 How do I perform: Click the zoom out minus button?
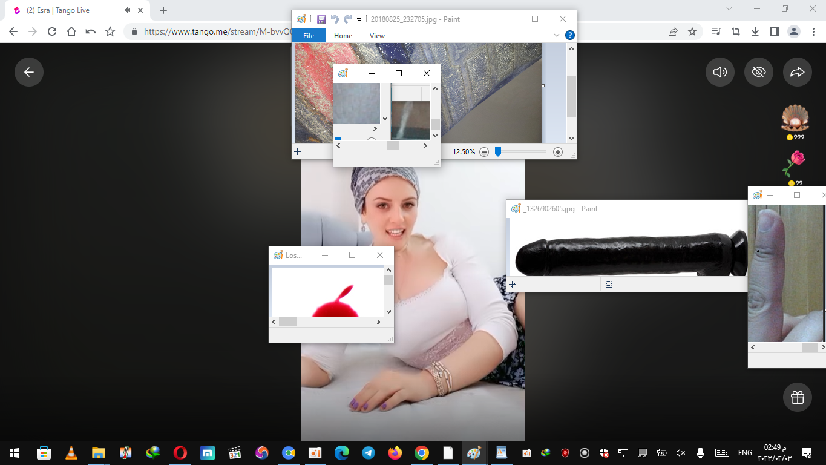pyautogui.click(x=484, y=152)
